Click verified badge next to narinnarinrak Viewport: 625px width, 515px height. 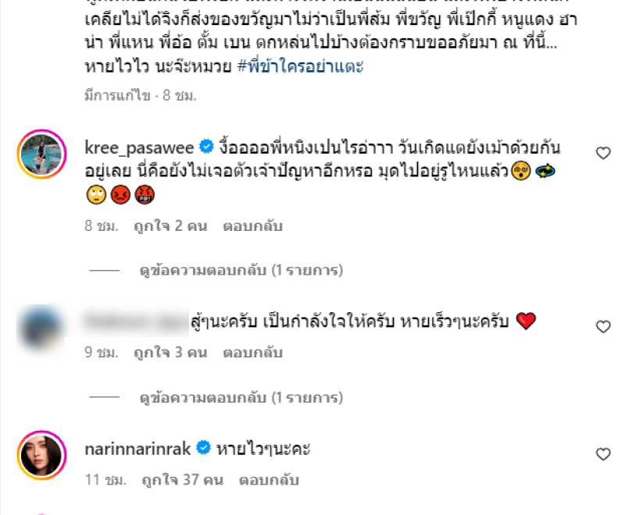point(203,448)
